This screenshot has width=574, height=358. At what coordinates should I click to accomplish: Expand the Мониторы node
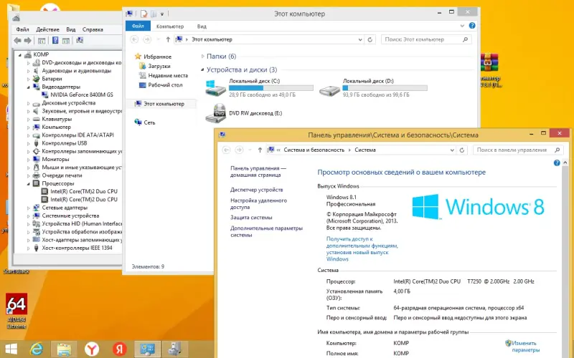tap(28, 159)
